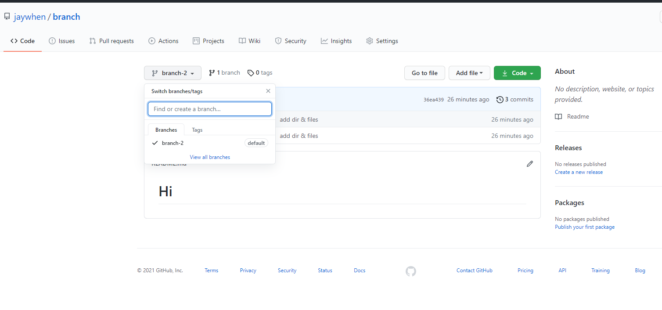Open commit hash 36ea439

[434, 100]
